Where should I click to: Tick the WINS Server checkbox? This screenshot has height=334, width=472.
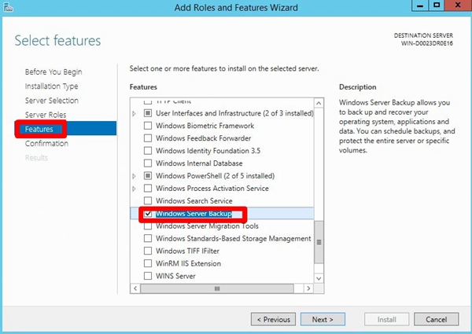coord(148,276)
